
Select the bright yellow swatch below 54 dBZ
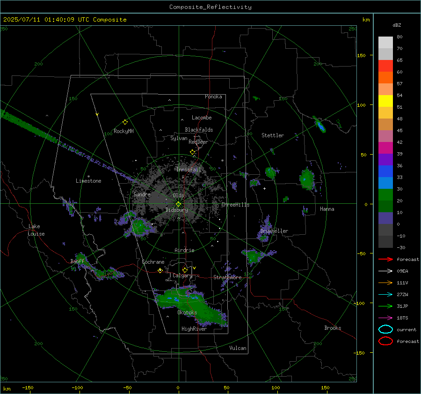point(385,101)
